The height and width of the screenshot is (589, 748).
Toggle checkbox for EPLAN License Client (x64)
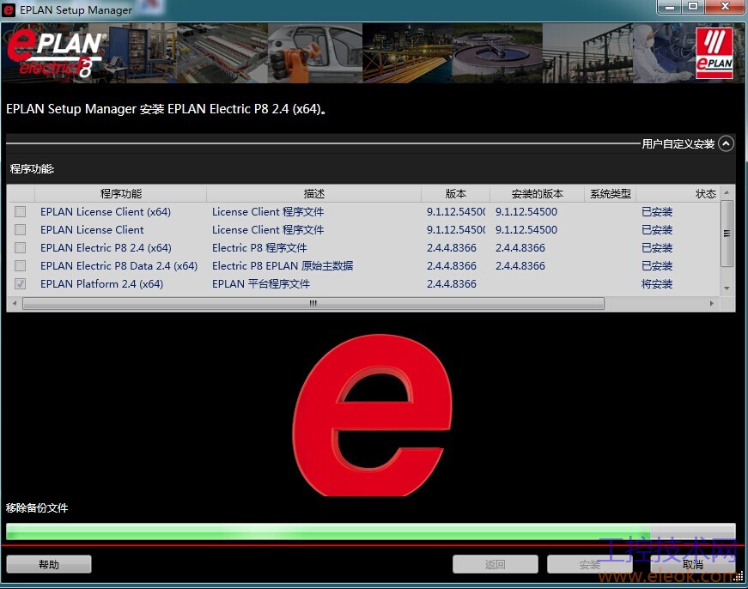click(20, 212)
